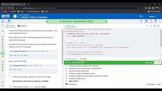Open the Aaryan account menu

click(153, 16)
